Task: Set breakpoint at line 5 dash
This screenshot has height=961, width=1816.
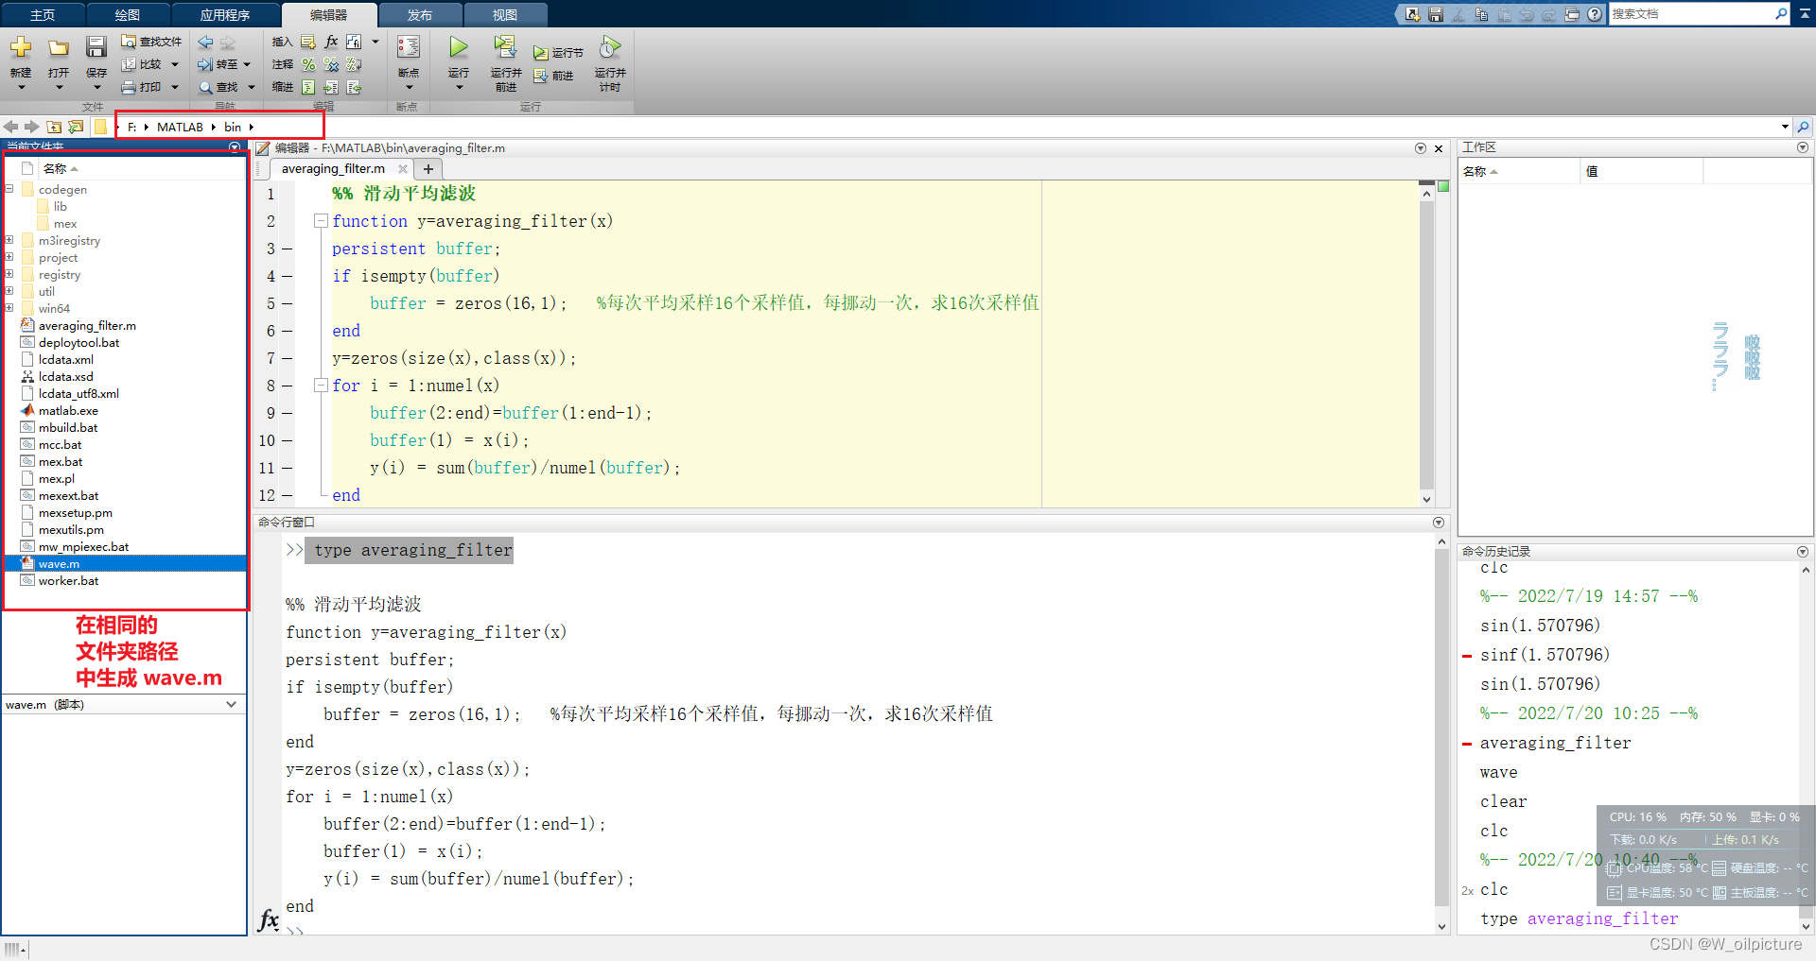Action: (x=287, y=303)
